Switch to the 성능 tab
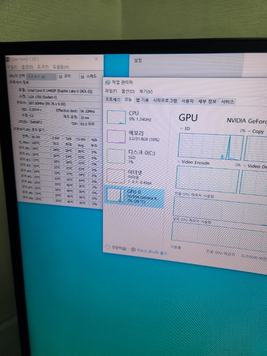This screenshot has height=356, width=267. 128,99
